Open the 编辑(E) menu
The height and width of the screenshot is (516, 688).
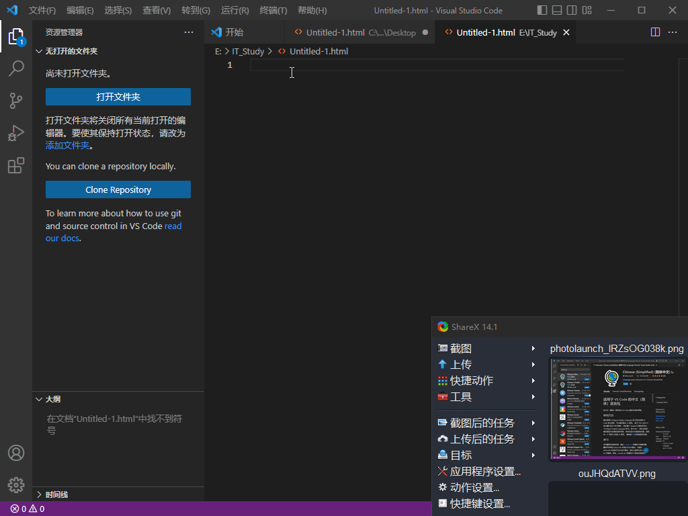pos(80,10)
